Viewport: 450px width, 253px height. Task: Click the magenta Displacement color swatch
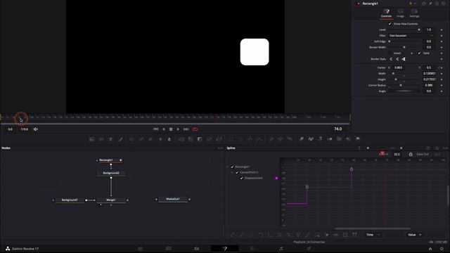pyautogui.click(x=276, y=178)
